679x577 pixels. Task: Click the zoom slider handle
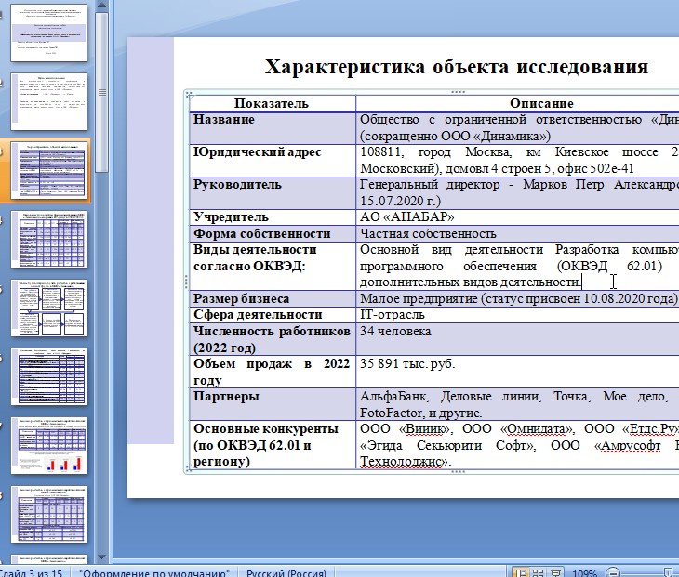coord(668,573)
